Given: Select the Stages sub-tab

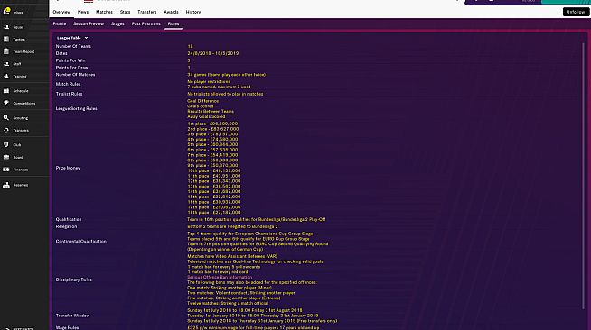Looking at the screenshot, I should point(117,23).
